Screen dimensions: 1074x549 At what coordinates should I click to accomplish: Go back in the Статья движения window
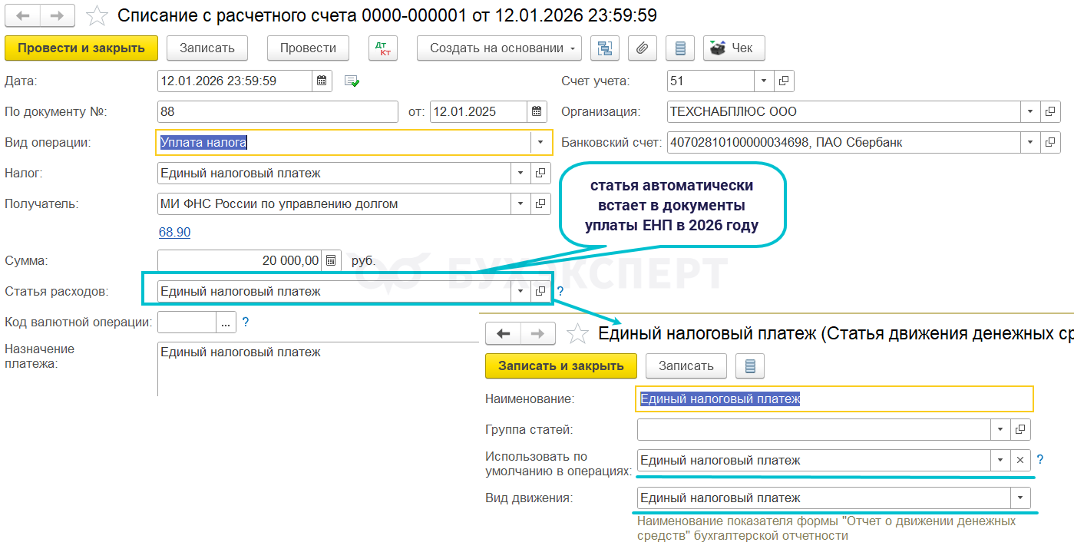tap(504, 333)
